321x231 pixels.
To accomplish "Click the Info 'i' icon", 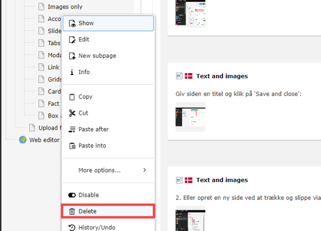I will pos(72,72).
